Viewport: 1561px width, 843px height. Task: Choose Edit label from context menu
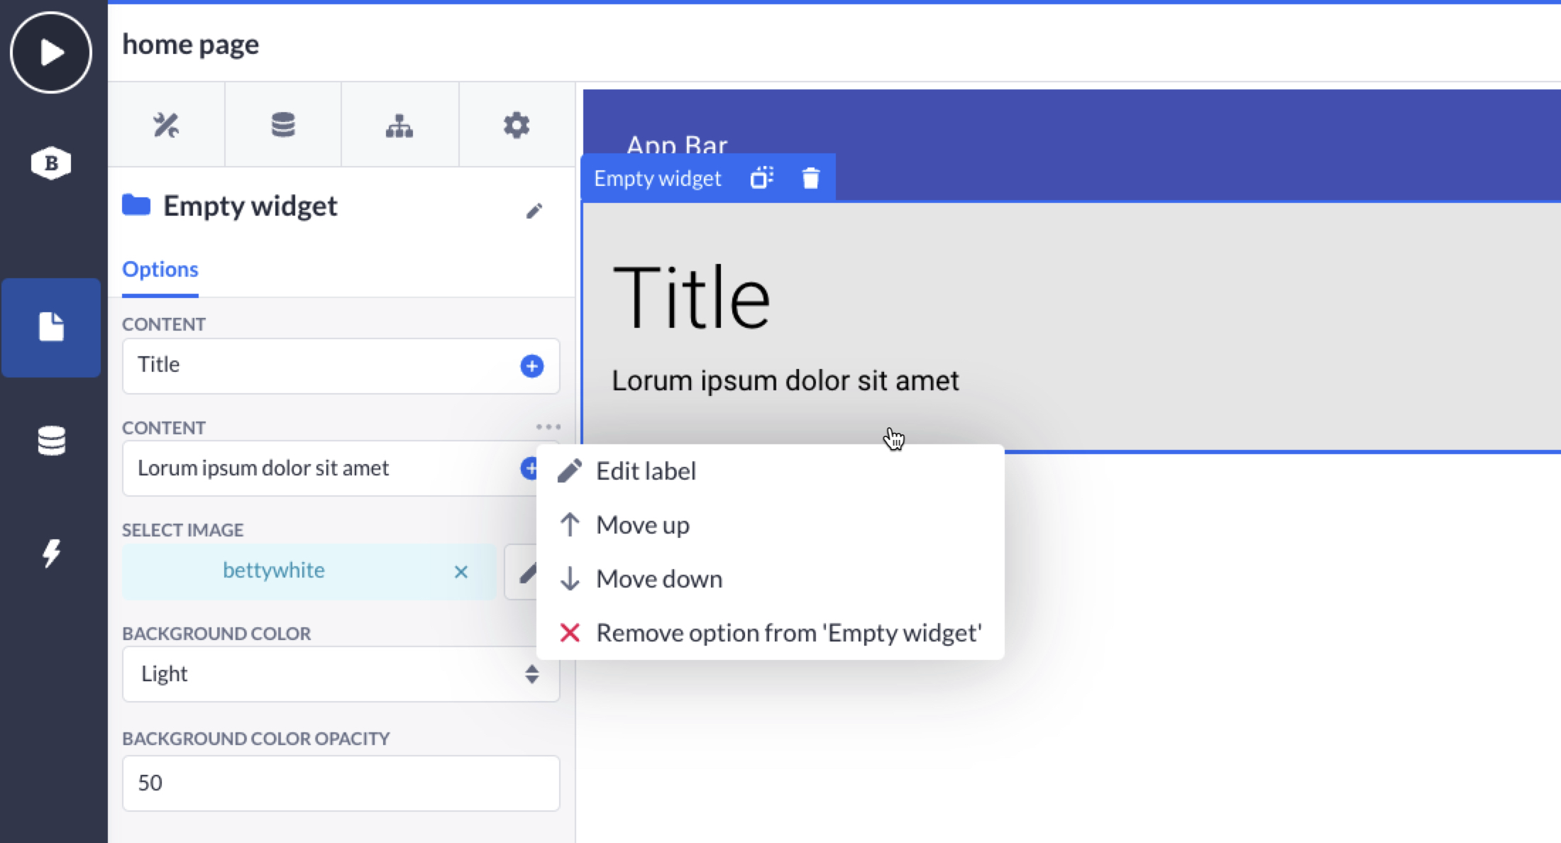(x=646, y=471)
